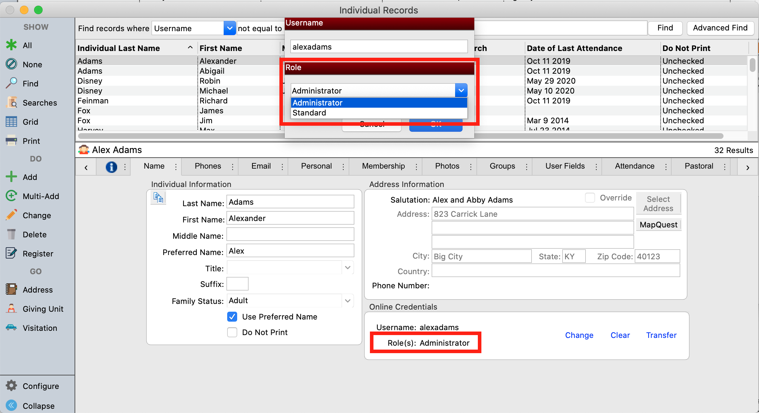The width and height of the screenshot is (759, 413).
Task: Switch to the Membership tab
Action: pyautogui.click(x=383, y=166)
